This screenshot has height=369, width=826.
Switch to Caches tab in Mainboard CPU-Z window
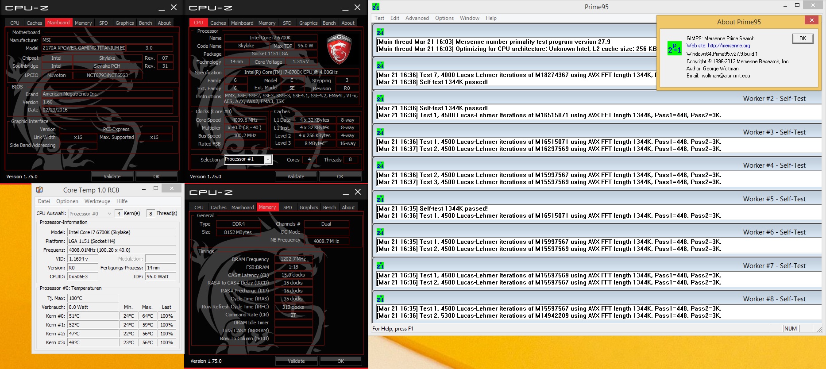point(34,23)
